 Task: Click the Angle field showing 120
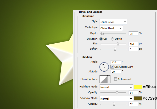[x=116, y=62]
